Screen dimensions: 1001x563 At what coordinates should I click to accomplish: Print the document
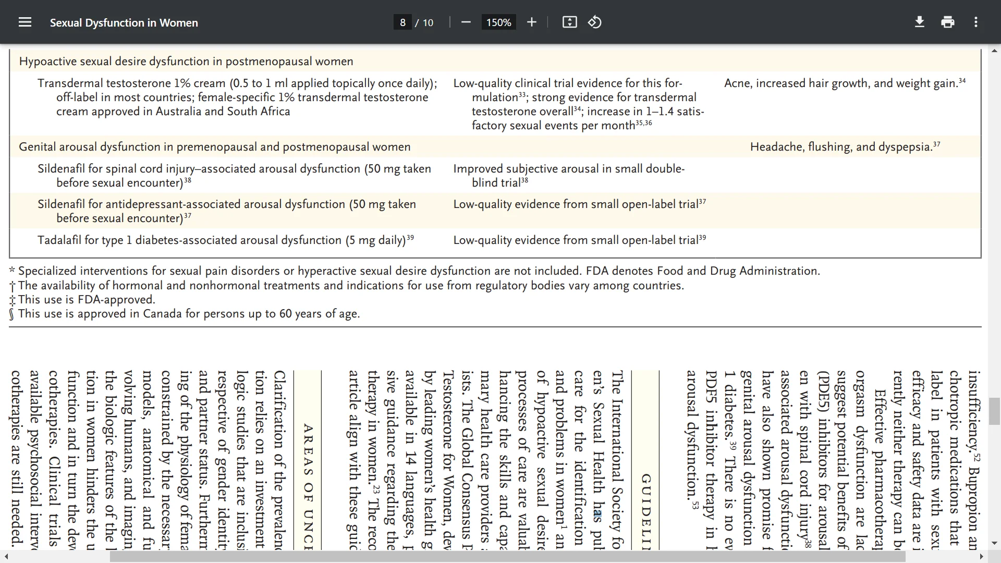pos(948,22)
